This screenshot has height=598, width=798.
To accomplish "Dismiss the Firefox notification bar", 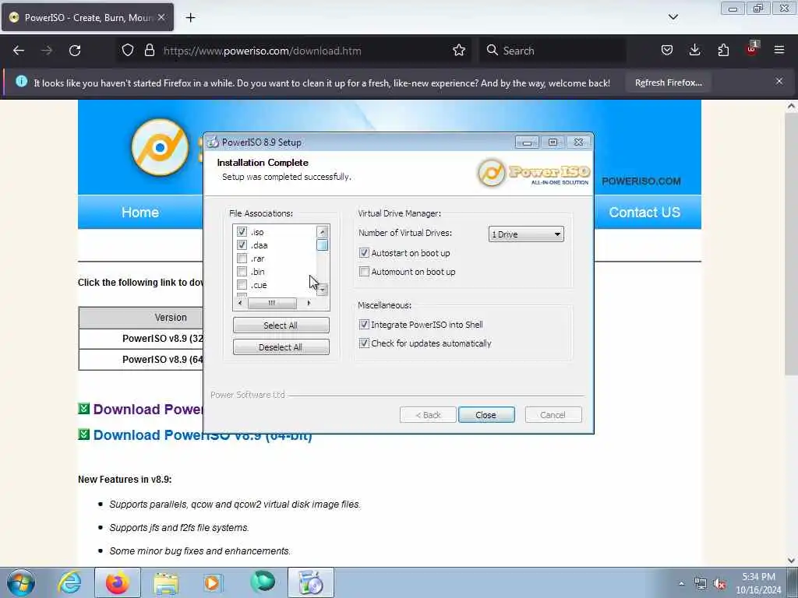I will 779,81.
